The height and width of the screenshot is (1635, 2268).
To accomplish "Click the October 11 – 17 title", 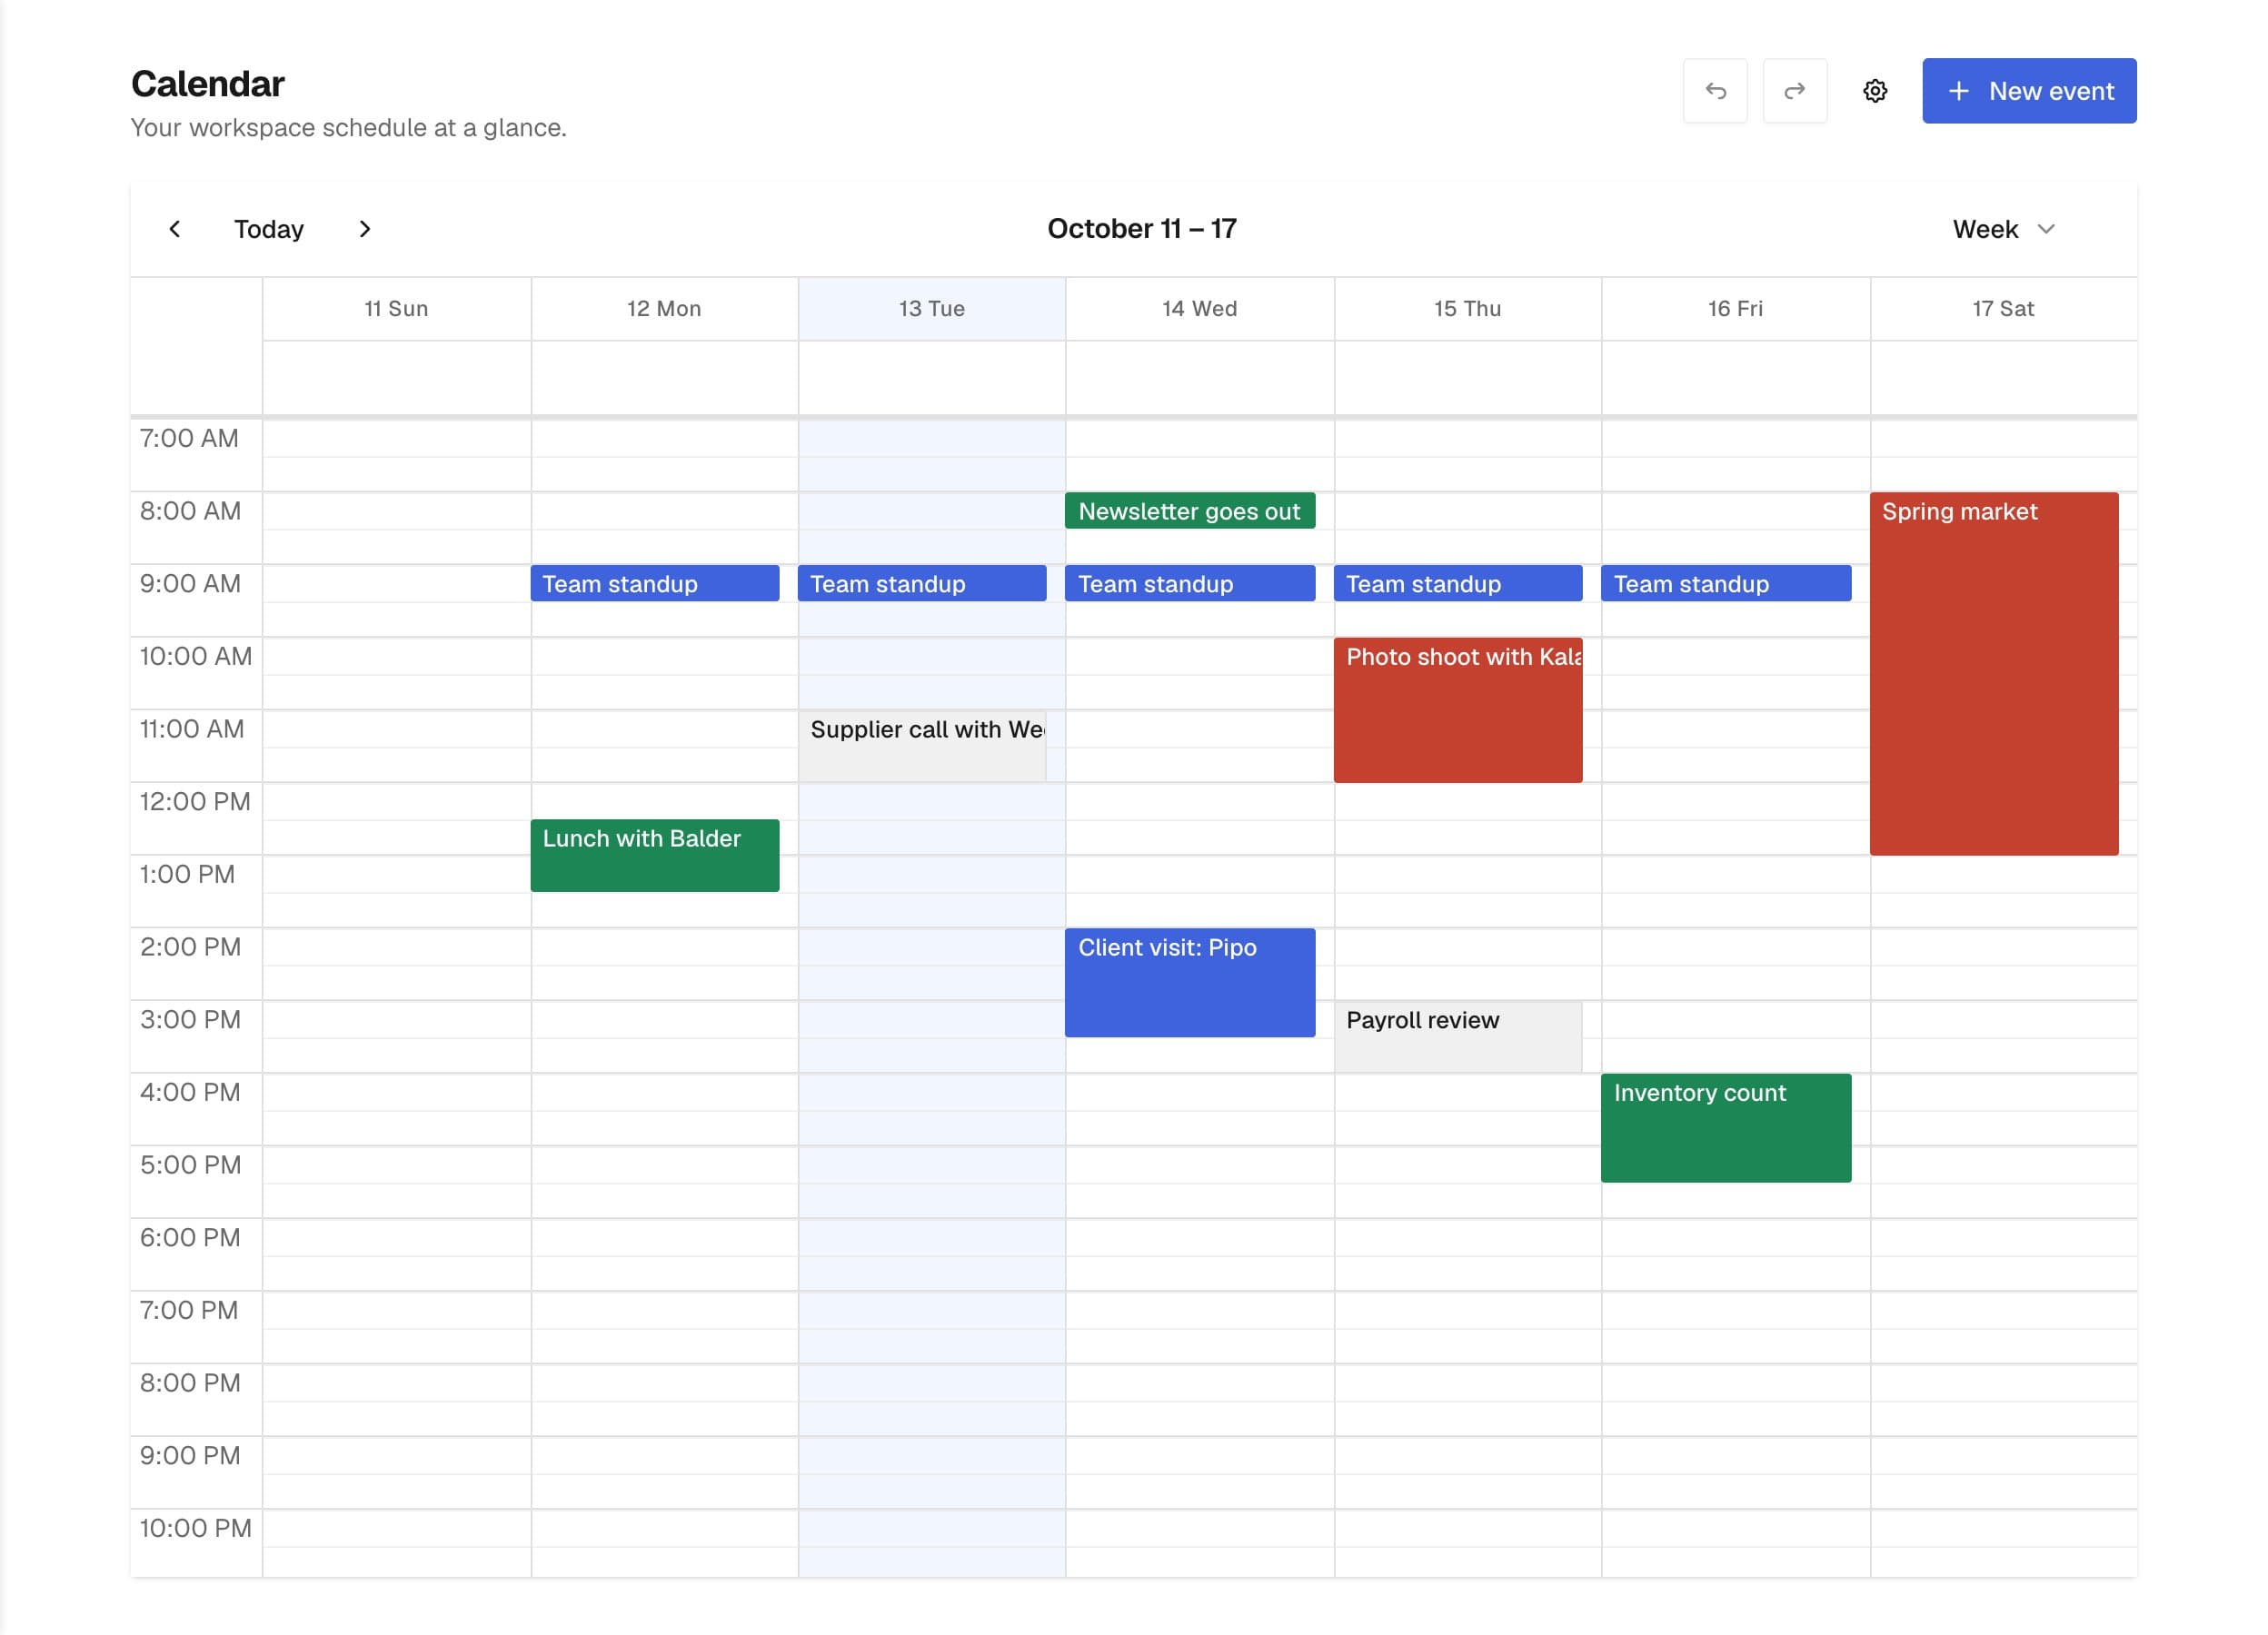I will [1141, 229].
